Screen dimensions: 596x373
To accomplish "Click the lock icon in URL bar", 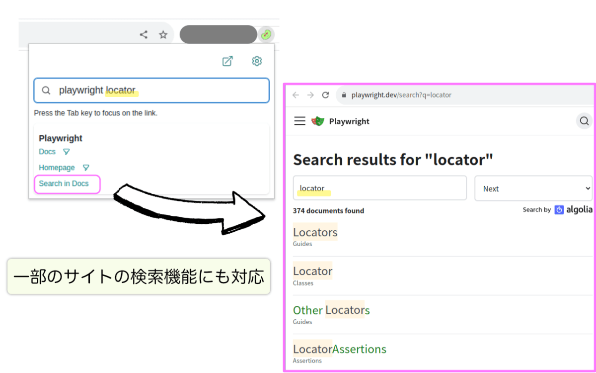I will pyautogui.click(x=344, y=95).
